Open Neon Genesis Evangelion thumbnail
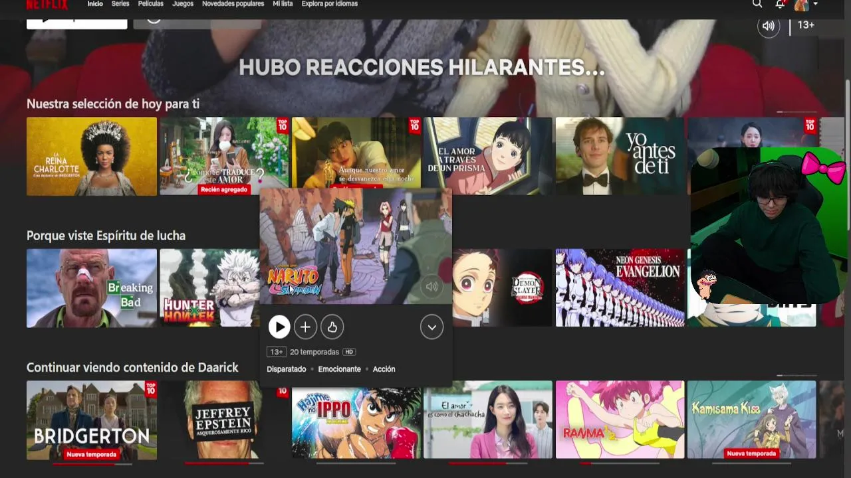 pyautogui.click(x=620, y=288)
